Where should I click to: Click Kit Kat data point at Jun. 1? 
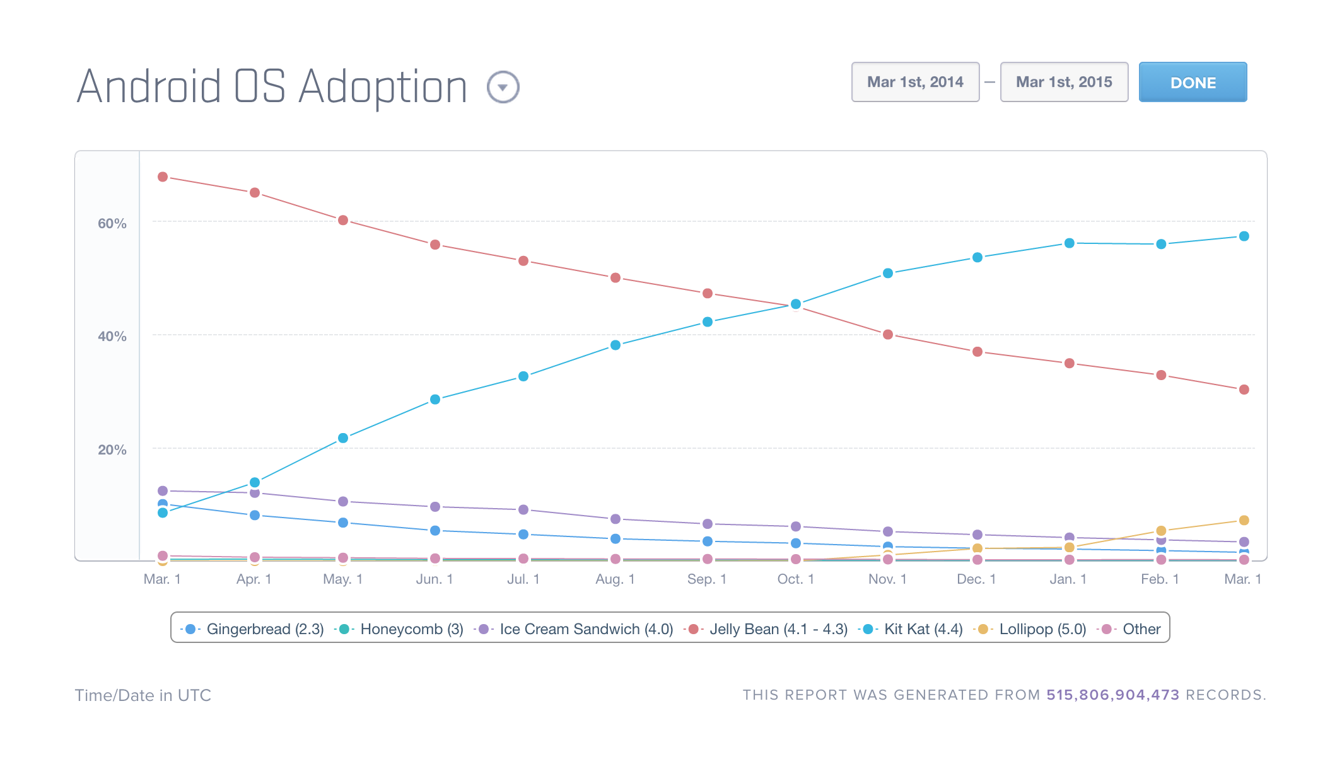point(435,399)
